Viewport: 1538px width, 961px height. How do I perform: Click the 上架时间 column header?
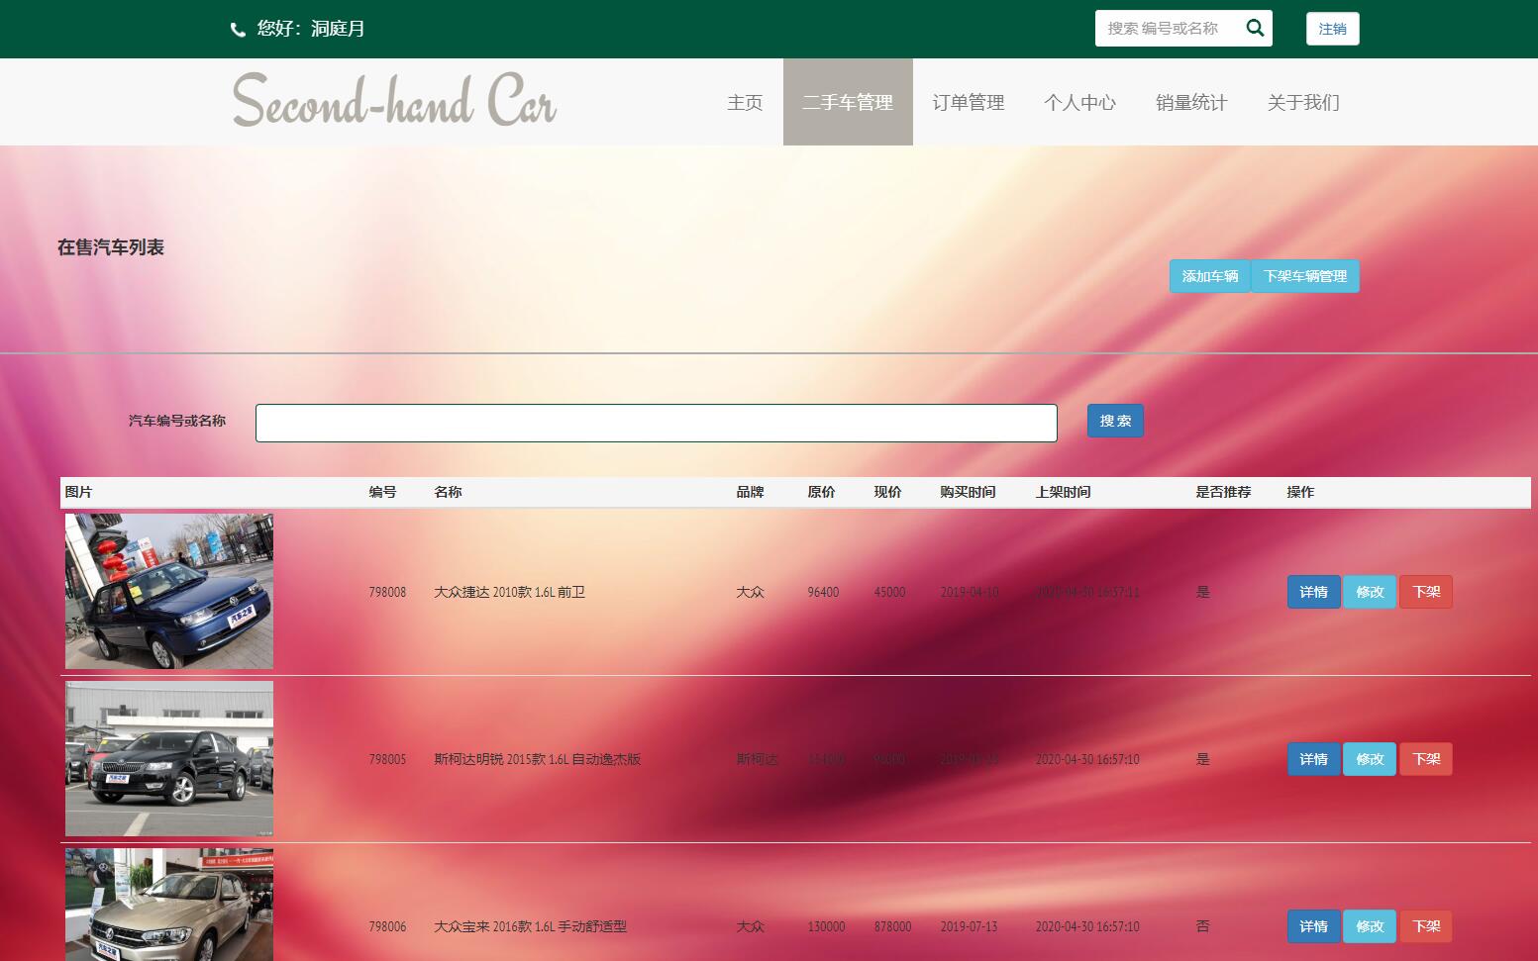pos(1063,492)
